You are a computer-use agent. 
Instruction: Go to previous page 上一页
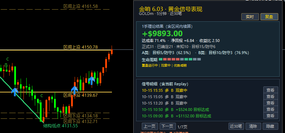[x=150, y=126]
